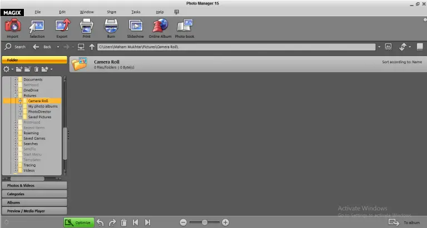Select the Saved Games folder
The width and height of the screenshot is (427, 228).
[34, 138]
